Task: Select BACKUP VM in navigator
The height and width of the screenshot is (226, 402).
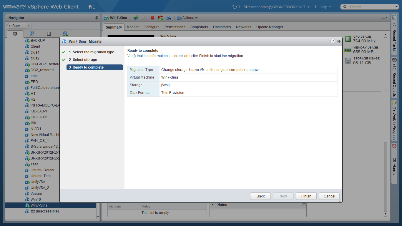Action: point(38,41)
